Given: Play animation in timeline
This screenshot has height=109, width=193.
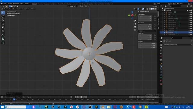Looking at the screenshot, I should [82, 97].
